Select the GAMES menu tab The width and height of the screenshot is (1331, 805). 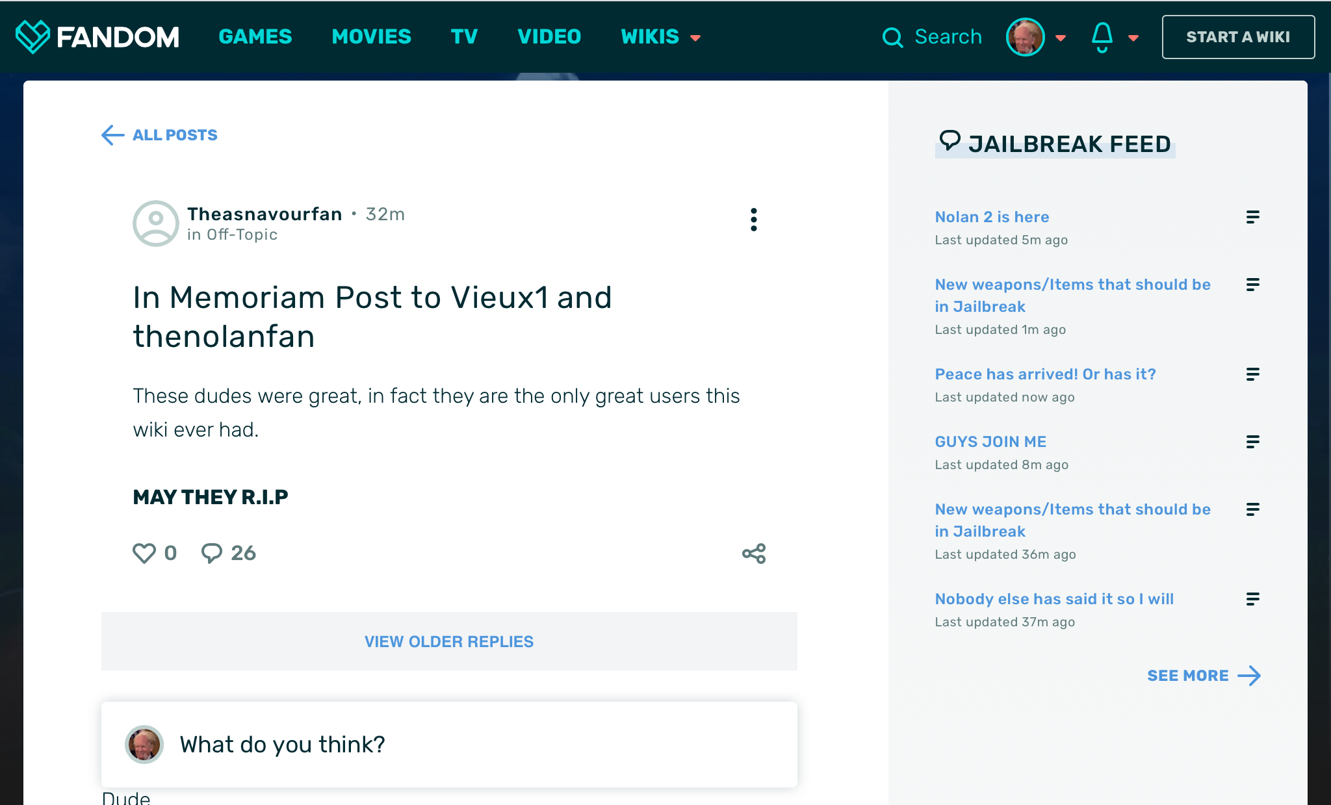[255, 37]
